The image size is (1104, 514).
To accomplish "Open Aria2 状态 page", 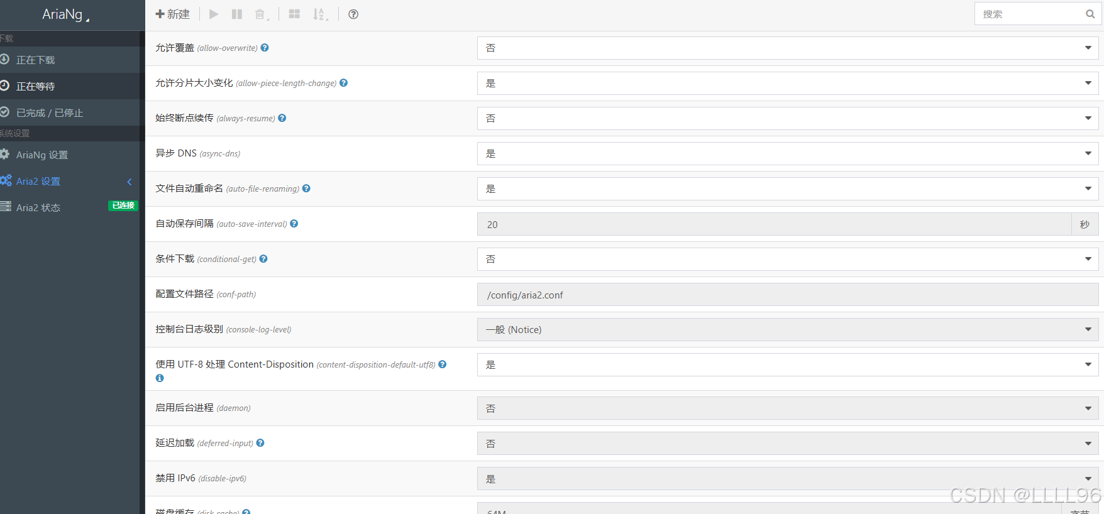I will 69,207.
